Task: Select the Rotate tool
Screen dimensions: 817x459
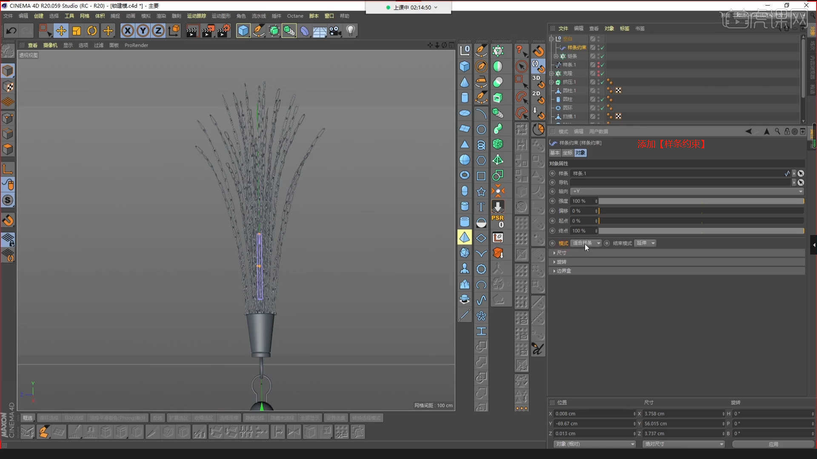Action: point(92,31)
